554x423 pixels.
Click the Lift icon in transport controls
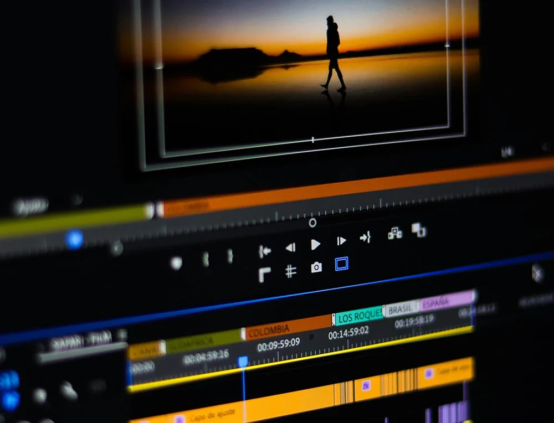point(395,233)
